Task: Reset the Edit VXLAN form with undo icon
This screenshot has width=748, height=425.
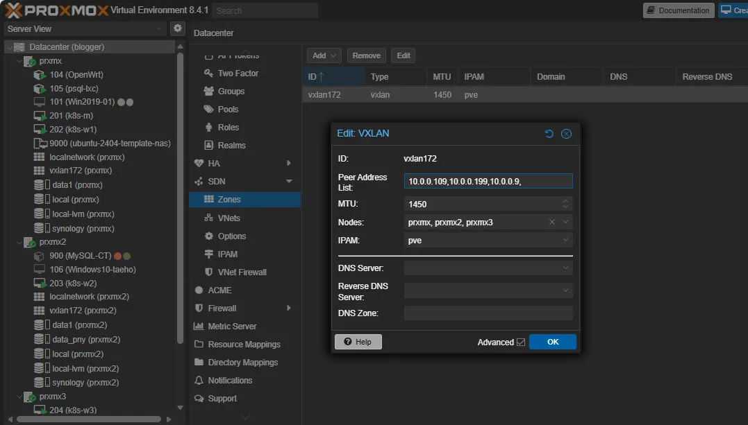Action: pos(549,134)
